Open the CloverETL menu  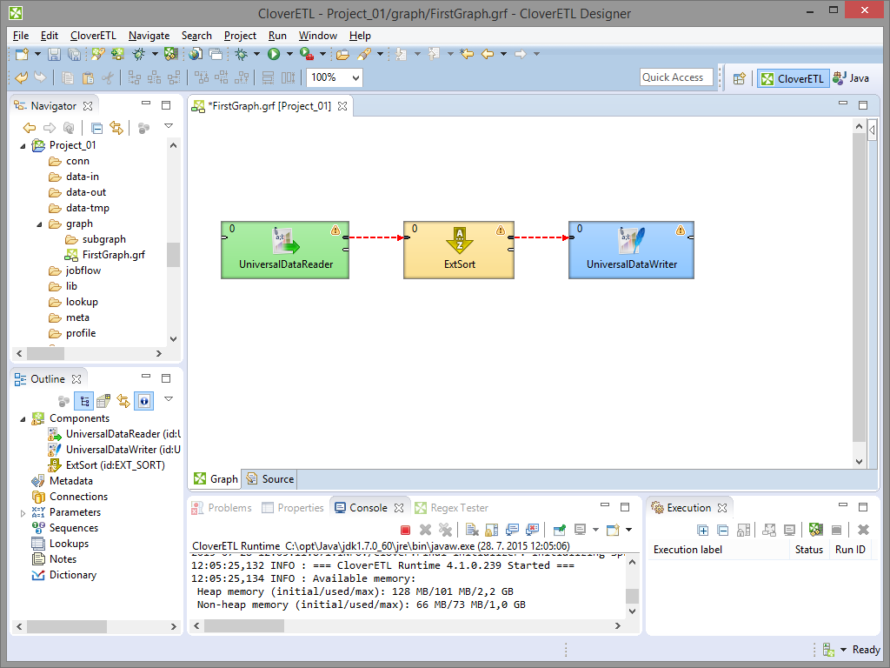[93, 36]
